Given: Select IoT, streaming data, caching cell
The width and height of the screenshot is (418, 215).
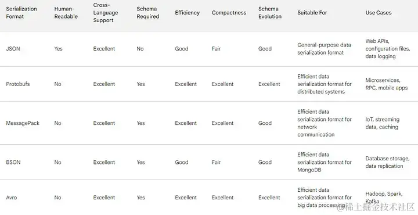Looking at the screenshot, I should click(382, 123).
